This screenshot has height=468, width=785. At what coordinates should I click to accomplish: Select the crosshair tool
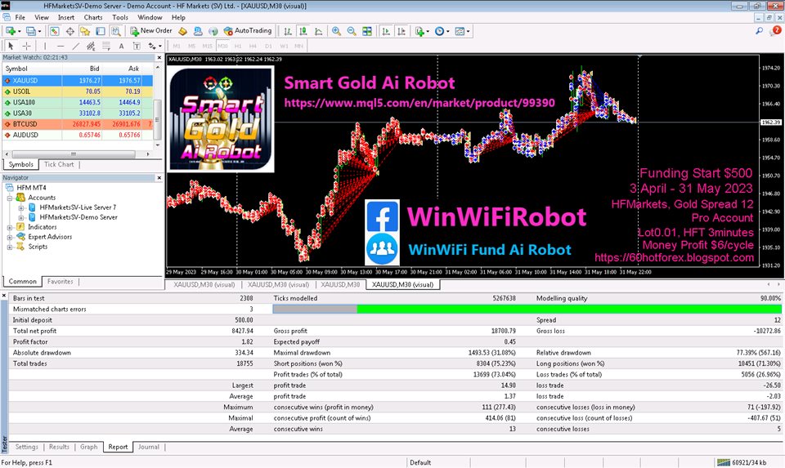tap(26, 46)
